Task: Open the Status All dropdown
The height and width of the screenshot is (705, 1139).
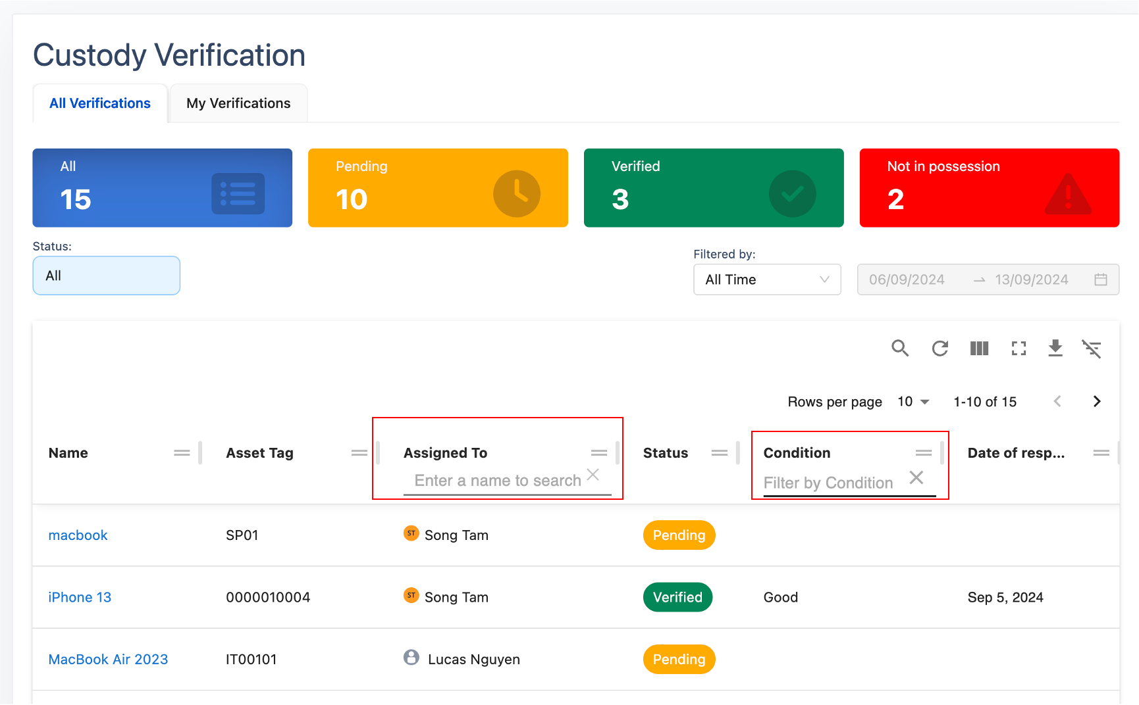Action: 106,276
